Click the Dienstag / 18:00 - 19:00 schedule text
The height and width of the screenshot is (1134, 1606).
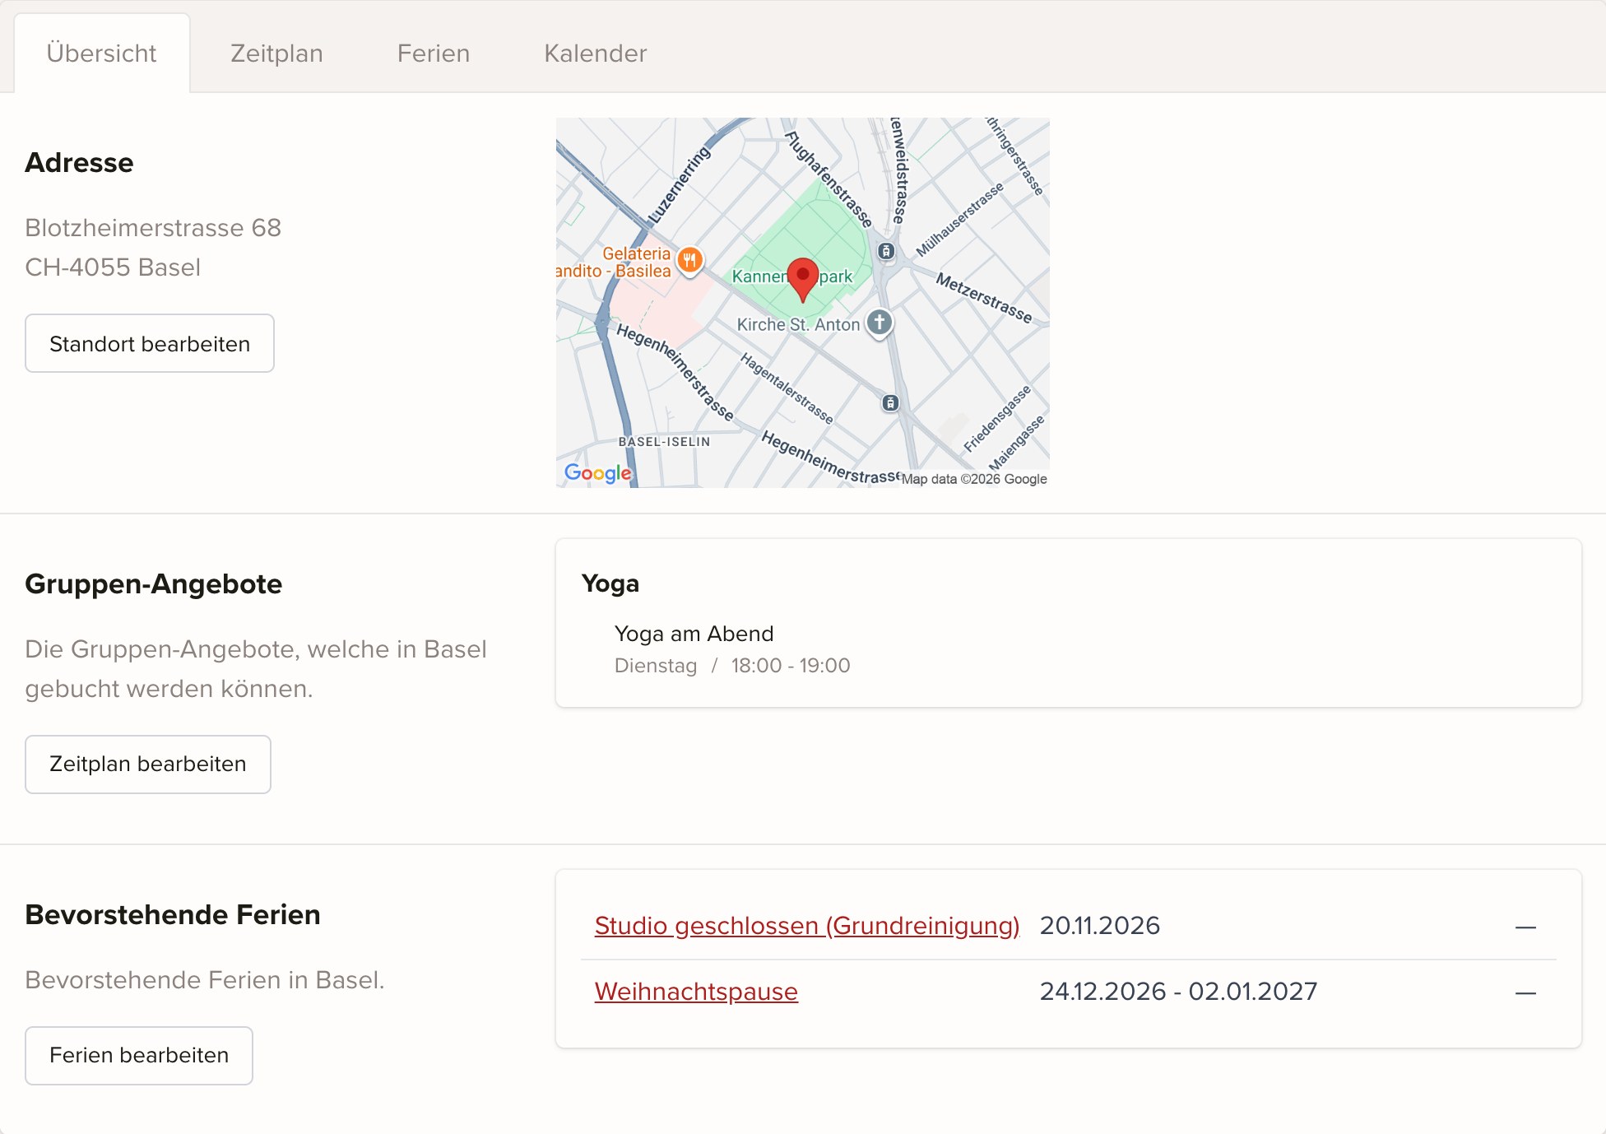(x=732, y=666)
